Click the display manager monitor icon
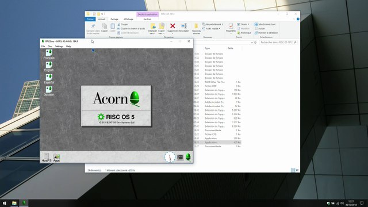 click(x=180, y=157)
